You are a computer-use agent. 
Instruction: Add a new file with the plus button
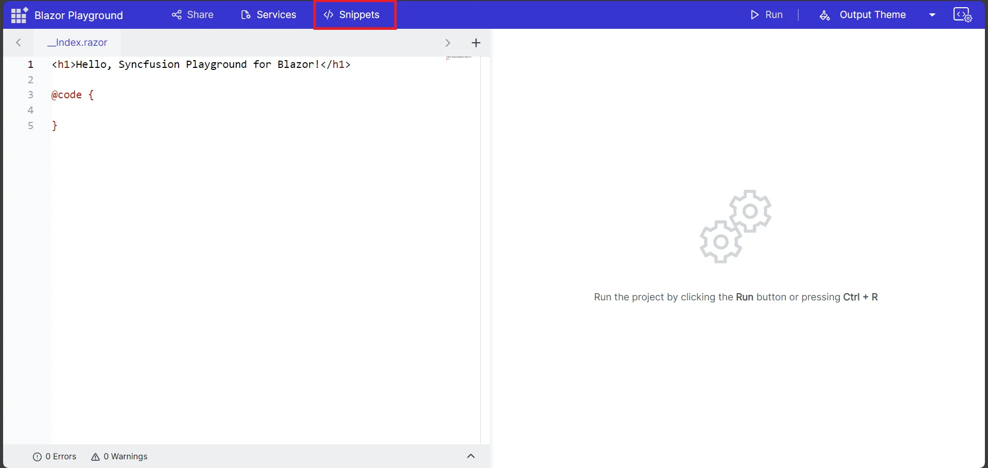click(475, 43)
